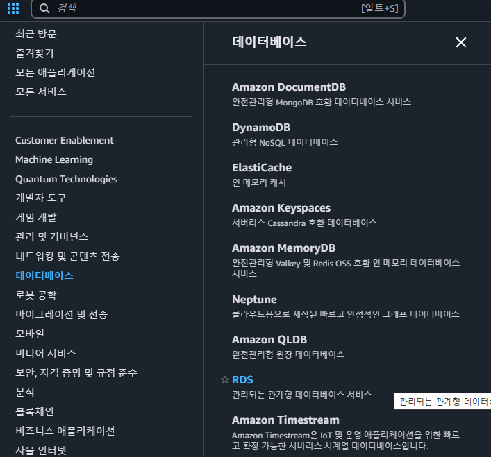Click '관리형 NoSQL 데이터베이스' description
Screen dimensions: 491x457
click(285, 143)
